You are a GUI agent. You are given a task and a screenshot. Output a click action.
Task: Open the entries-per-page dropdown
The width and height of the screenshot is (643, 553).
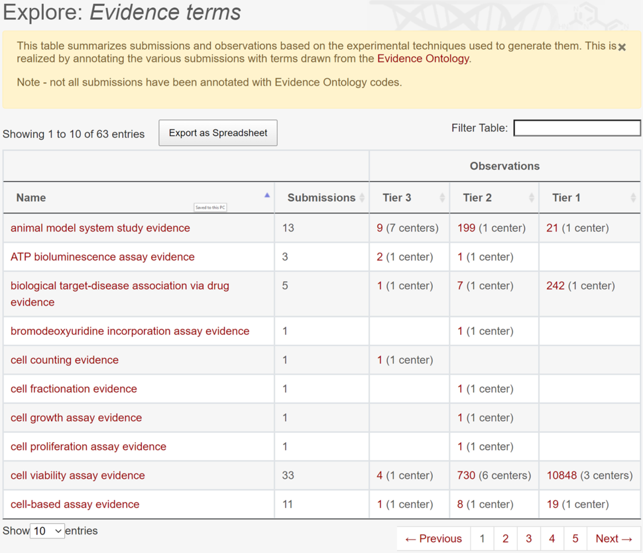tap(48, 531)
